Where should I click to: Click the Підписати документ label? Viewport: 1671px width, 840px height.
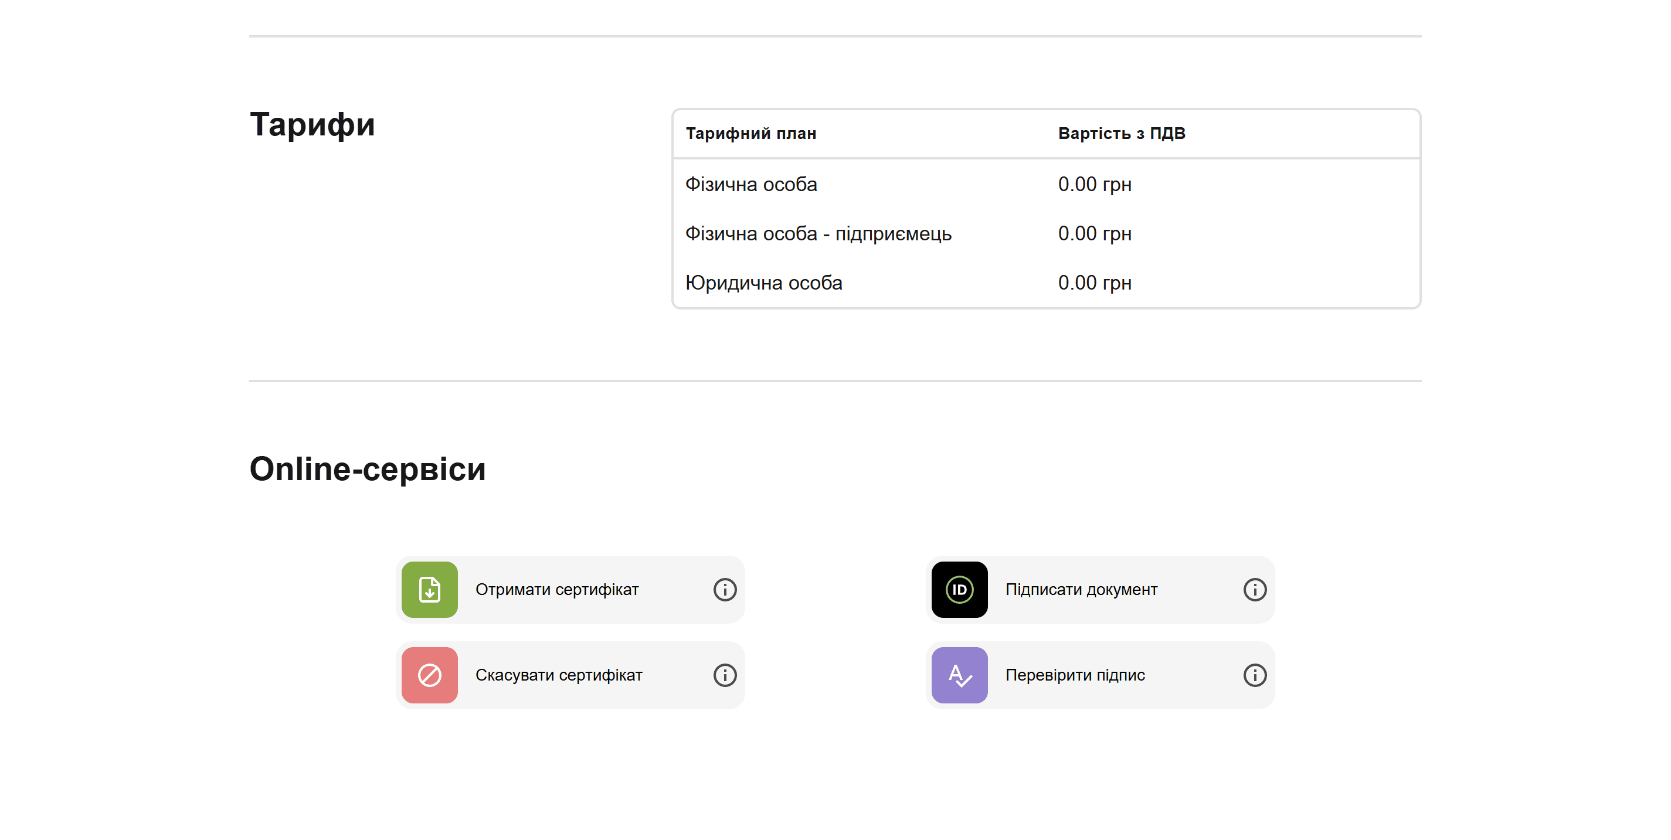(x=1081, y=589)
